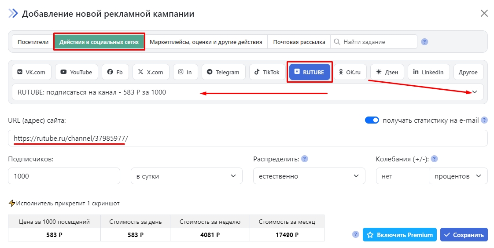Open the 'в сутки' period dropdown
The image size is (494, 248).
click(187, 176)
